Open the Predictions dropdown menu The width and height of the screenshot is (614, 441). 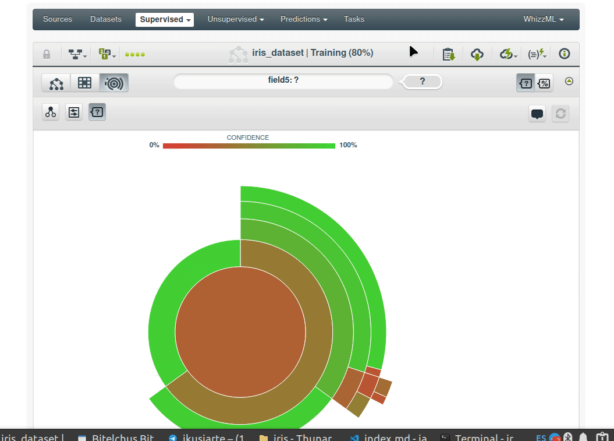tap(304, 19)
